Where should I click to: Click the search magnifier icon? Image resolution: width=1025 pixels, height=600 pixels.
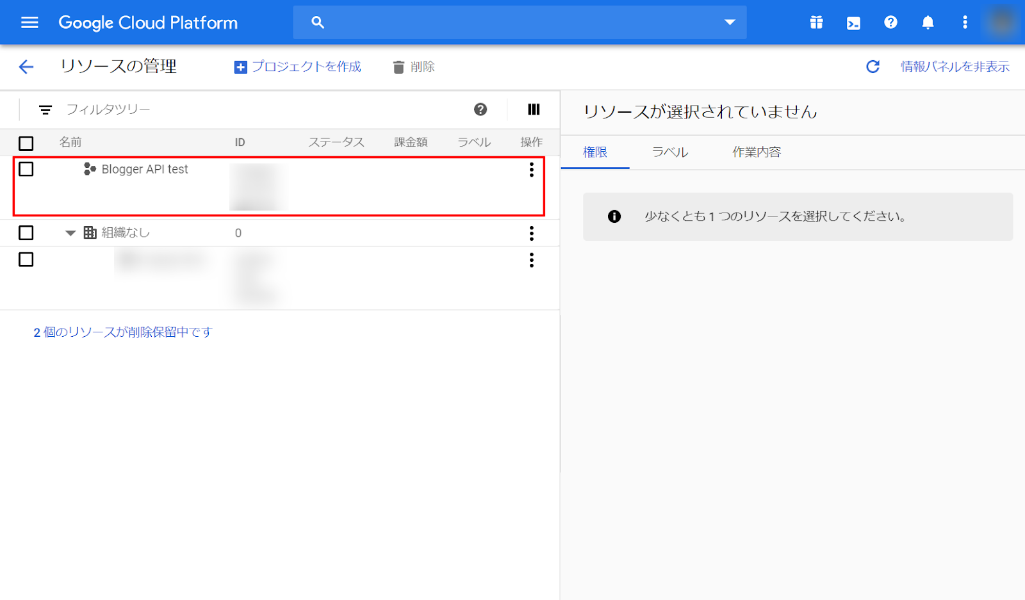click(318, 22)
